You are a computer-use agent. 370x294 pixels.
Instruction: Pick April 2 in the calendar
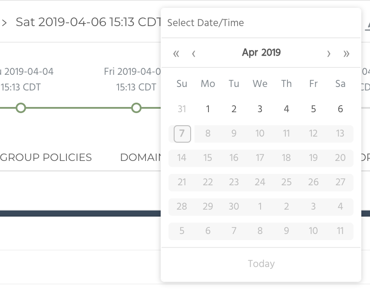tap(234, 109)
